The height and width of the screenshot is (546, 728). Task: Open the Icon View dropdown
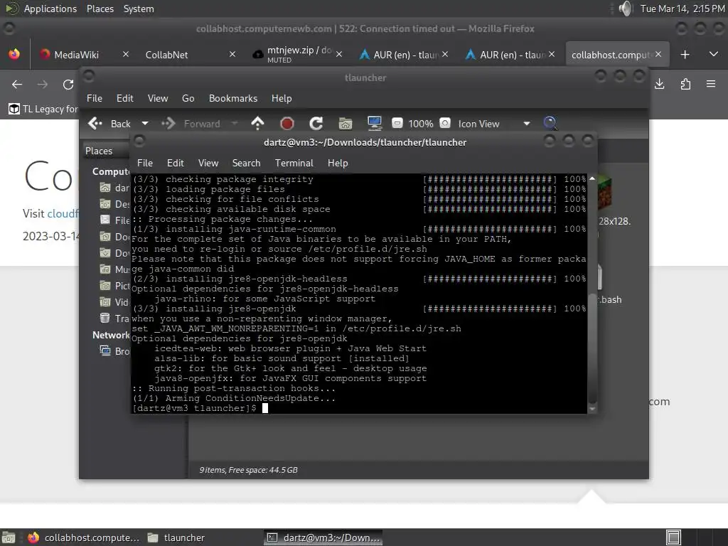[494, 124]
